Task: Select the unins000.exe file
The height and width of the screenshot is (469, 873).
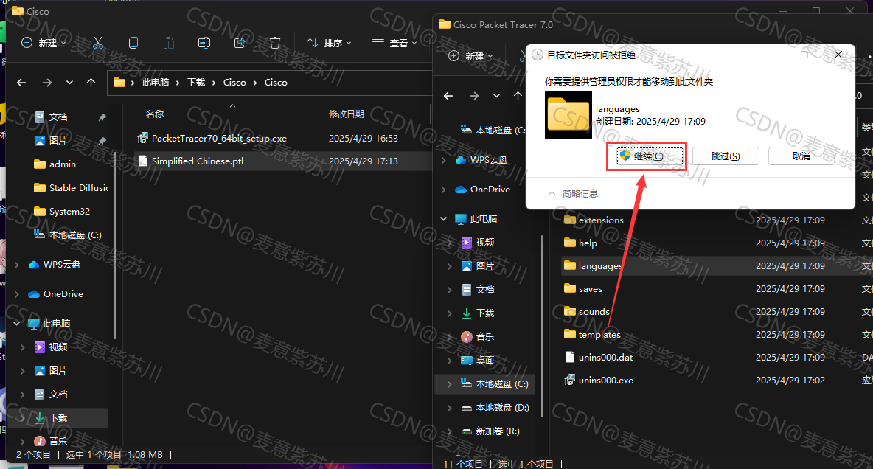Action: (x=606, y=380)
